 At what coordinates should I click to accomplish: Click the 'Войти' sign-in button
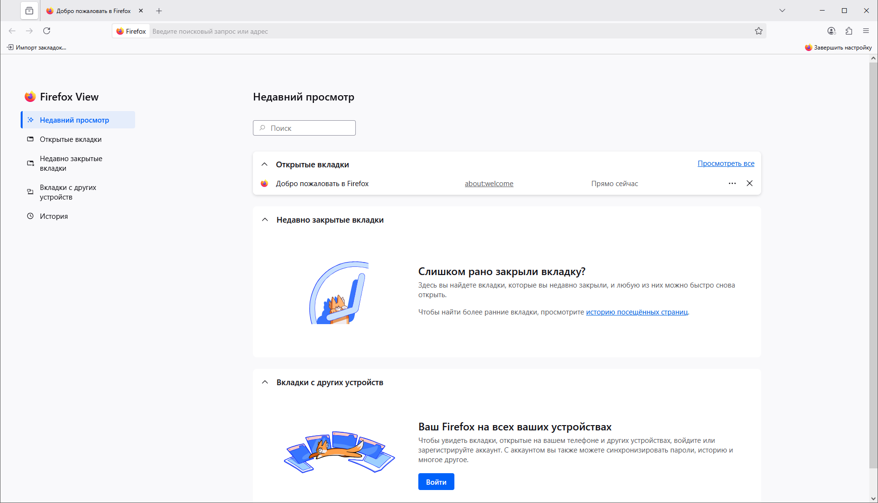436,482
